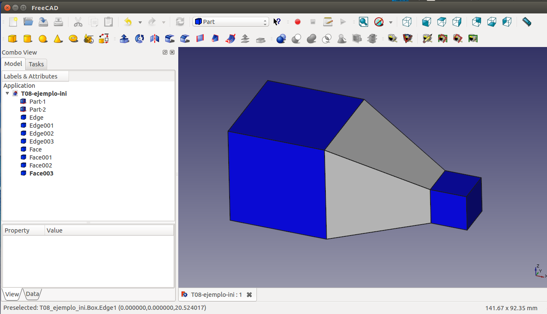Viewport: 547px width, 314px height.
Task: Open the undo history dropdown arrow
Action: tap(140, 22)
